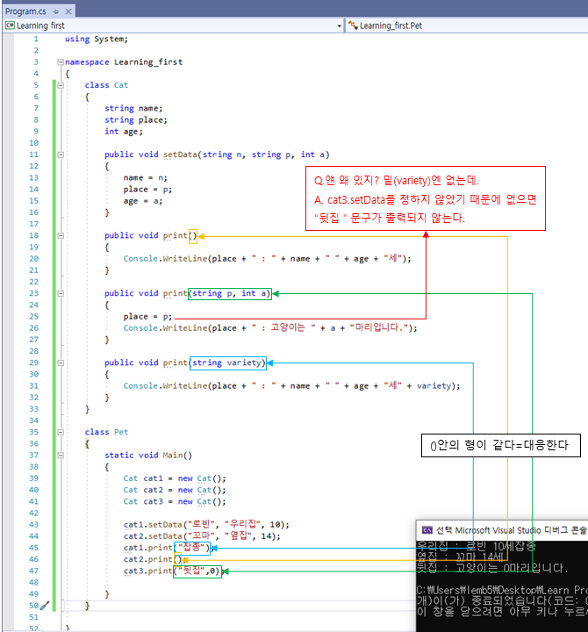Collapse the static void Main() method
This screenshot has height=632, width=588.
61,456
